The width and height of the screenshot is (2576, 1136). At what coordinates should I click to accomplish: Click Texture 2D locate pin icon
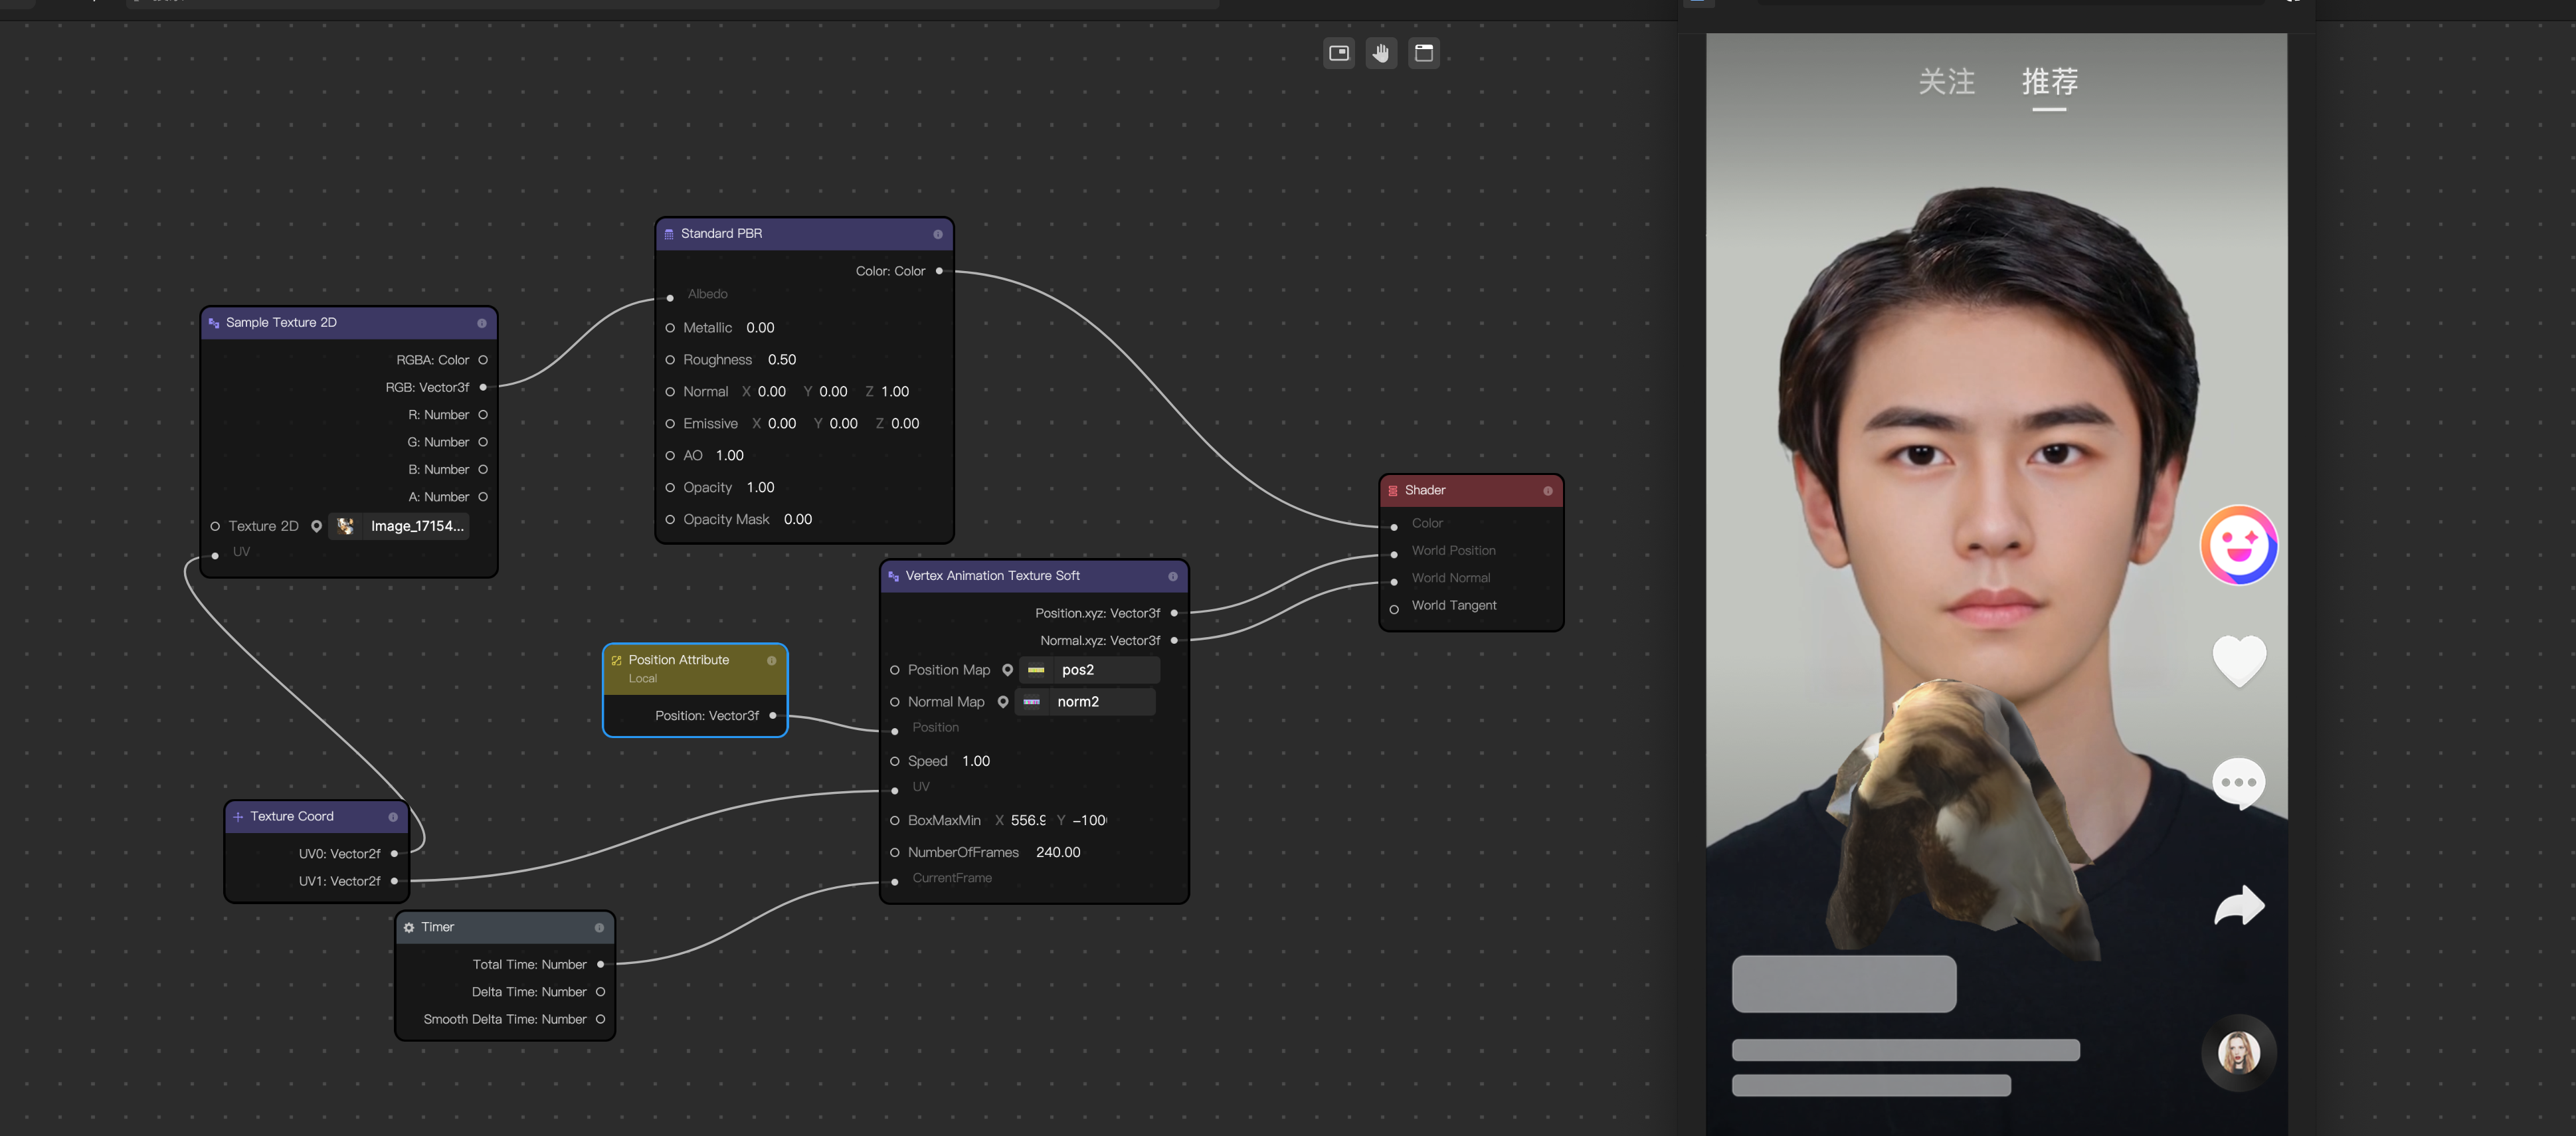[316, 526]
